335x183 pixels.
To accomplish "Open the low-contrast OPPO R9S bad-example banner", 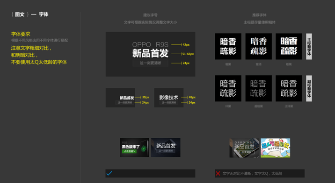I will [x=244, y=148].
